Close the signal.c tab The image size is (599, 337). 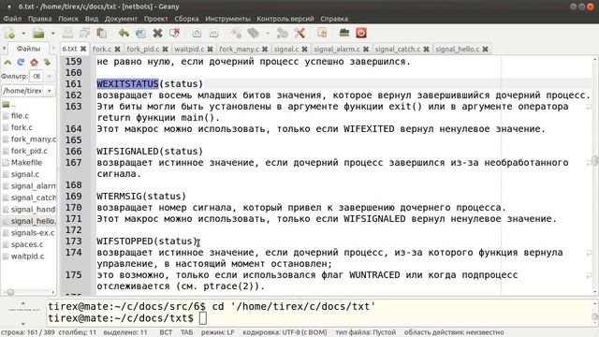304,49
